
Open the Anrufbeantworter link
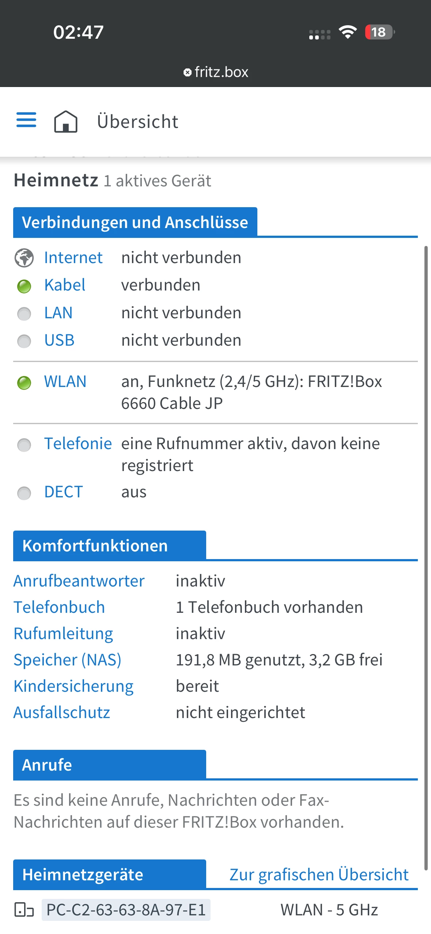click(79, 581)
